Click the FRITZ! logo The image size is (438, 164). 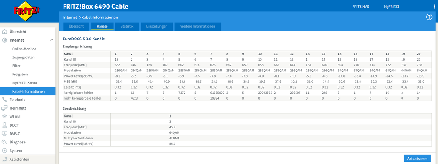[x=27, y=11]
